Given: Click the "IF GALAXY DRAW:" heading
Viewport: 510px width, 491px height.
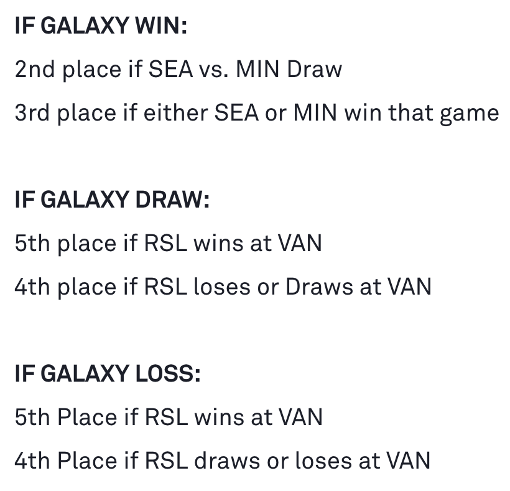Looking at the screenshot, I should [x=112, y=200].
